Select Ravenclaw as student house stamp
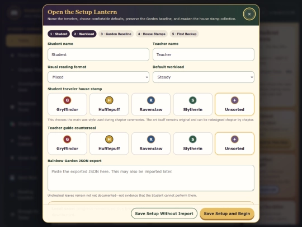Viewport: 302px width, 227px height. [x=151, y=104]
